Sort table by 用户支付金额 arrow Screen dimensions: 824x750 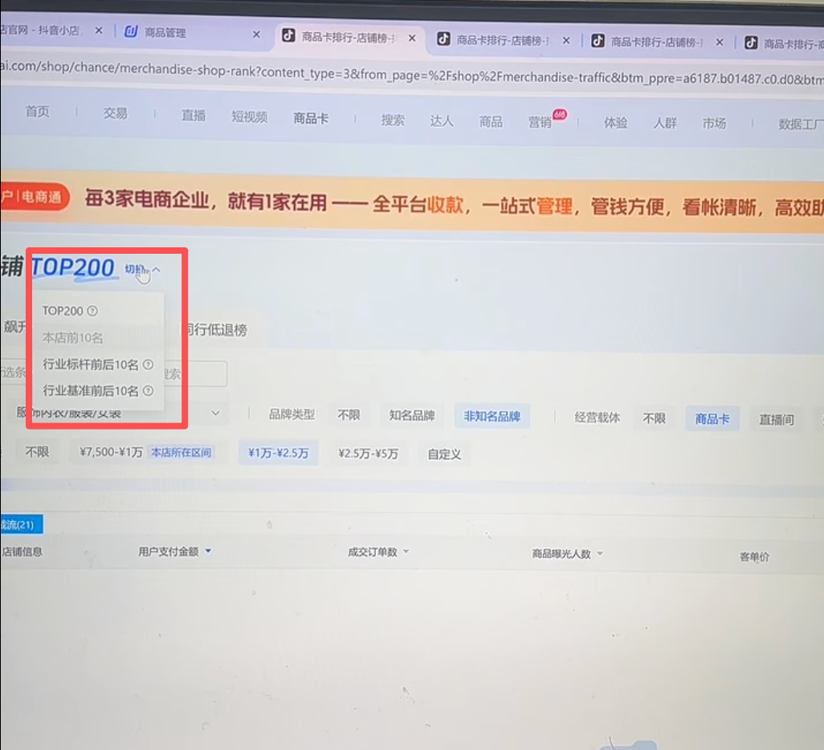[209, 551]
